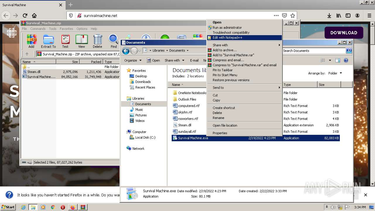Expand Libraries dropdown in Explorer address bar
This screenshot has width=375, height=211.
click(167, 50)
